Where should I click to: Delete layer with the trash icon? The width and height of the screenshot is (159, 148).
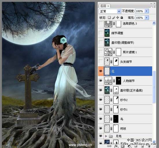tap(149, 146)
